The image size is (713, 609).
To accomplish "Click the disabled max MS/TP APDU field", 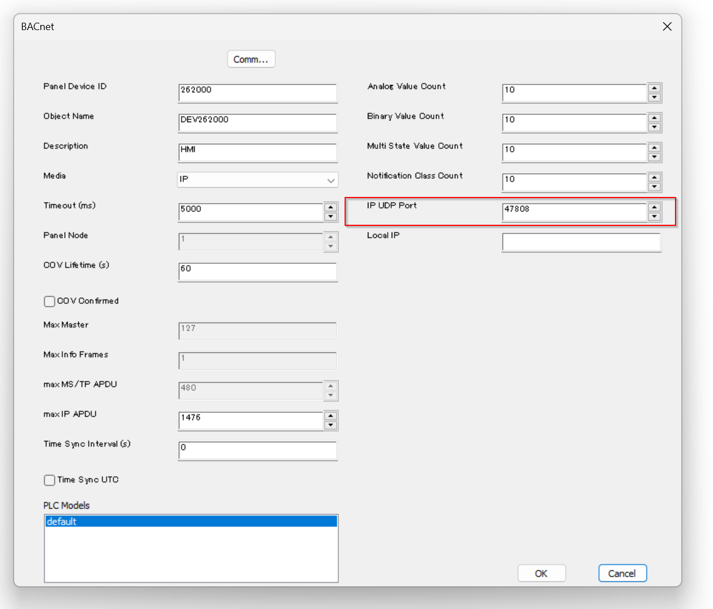I will (x=250, y=391).
